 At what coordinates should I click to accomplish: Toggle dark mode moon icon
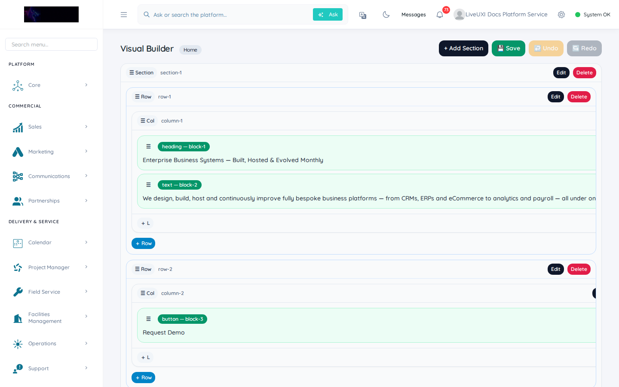coord(386,15)
